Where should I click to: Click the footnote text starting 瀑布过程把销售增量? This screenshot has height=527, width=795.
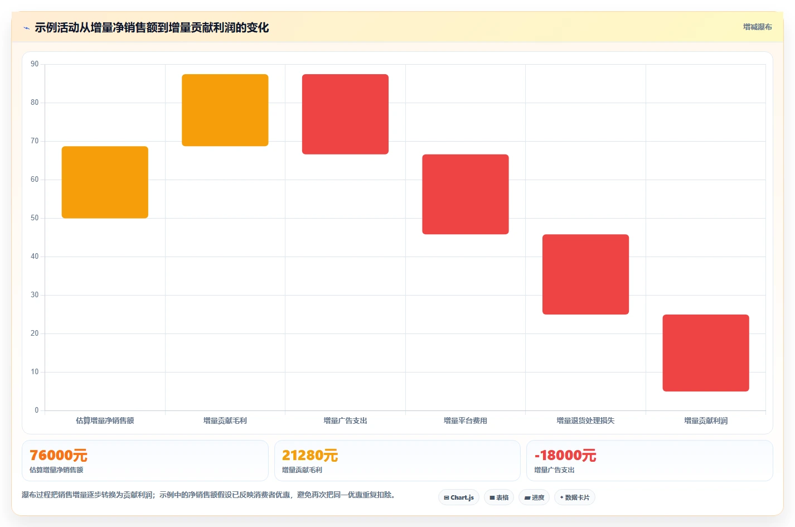[210, 495]
